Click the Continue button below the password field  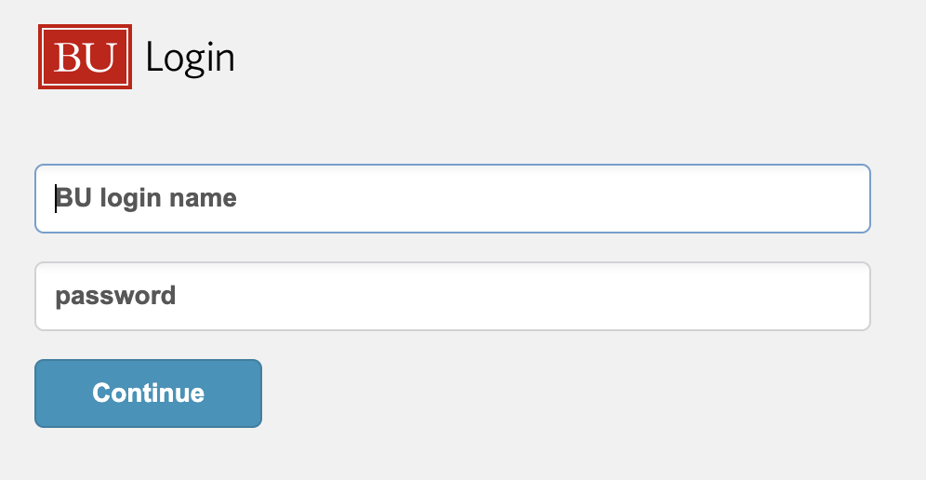pos(148,393)
